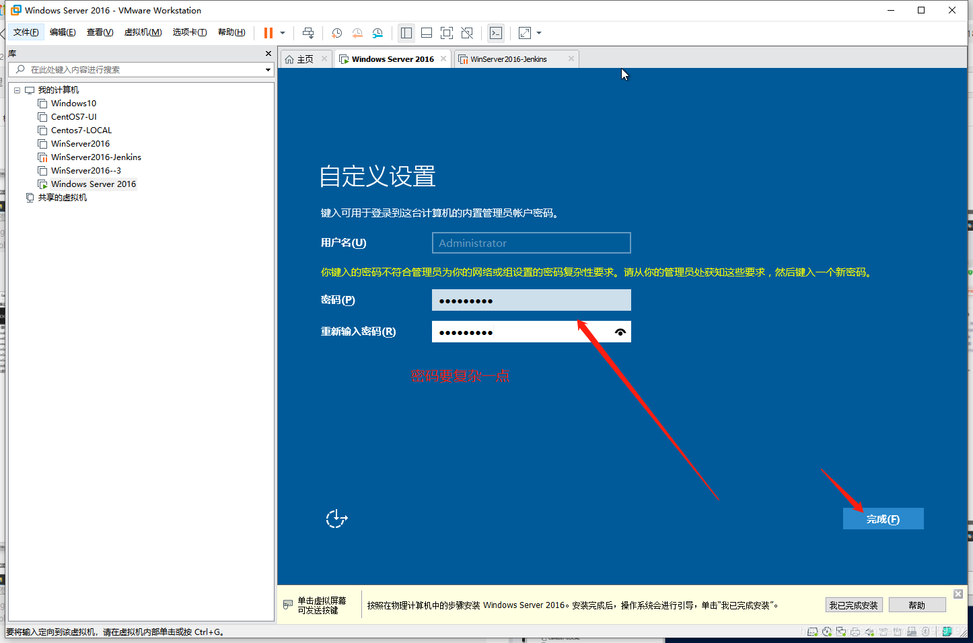Screen dimensions: 973x643
Task: Open the 选项卡(T) menu
Action: click(x=190, y=32)
